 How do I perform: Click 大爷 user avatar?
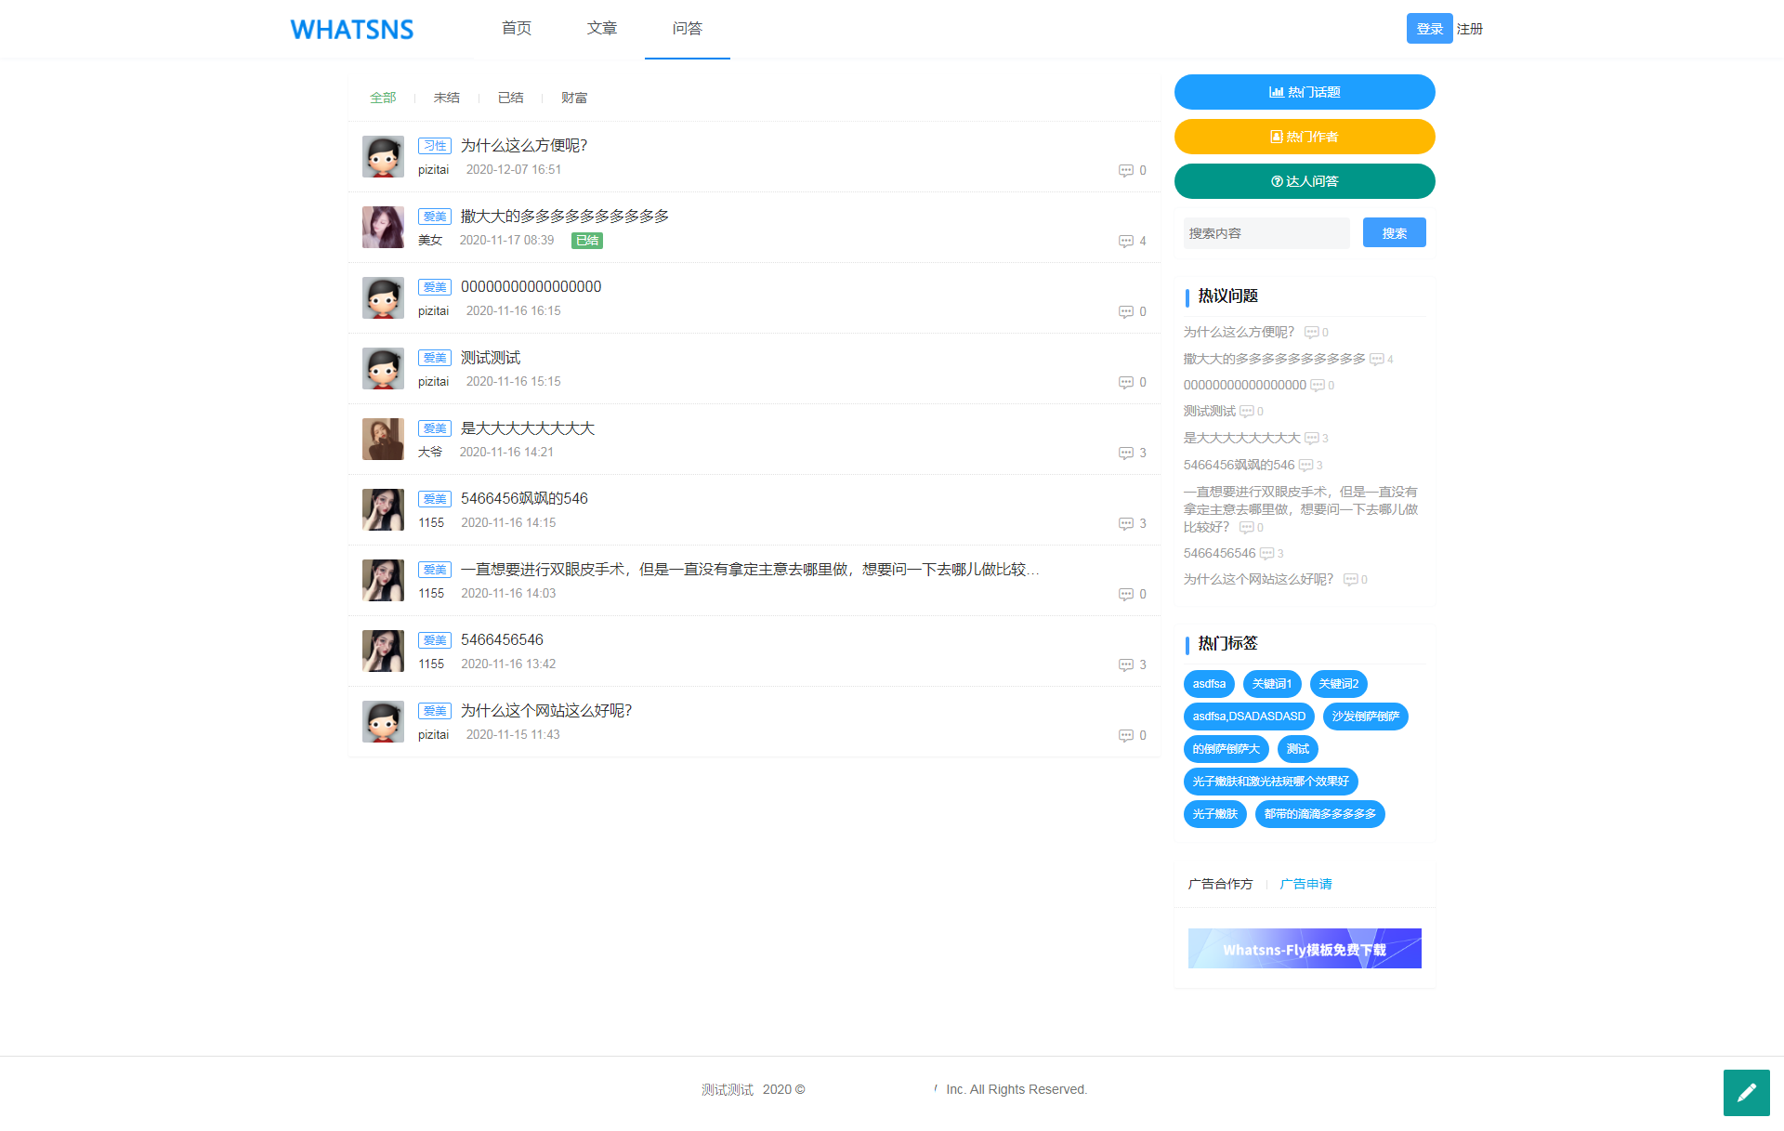tap(383, 439)
